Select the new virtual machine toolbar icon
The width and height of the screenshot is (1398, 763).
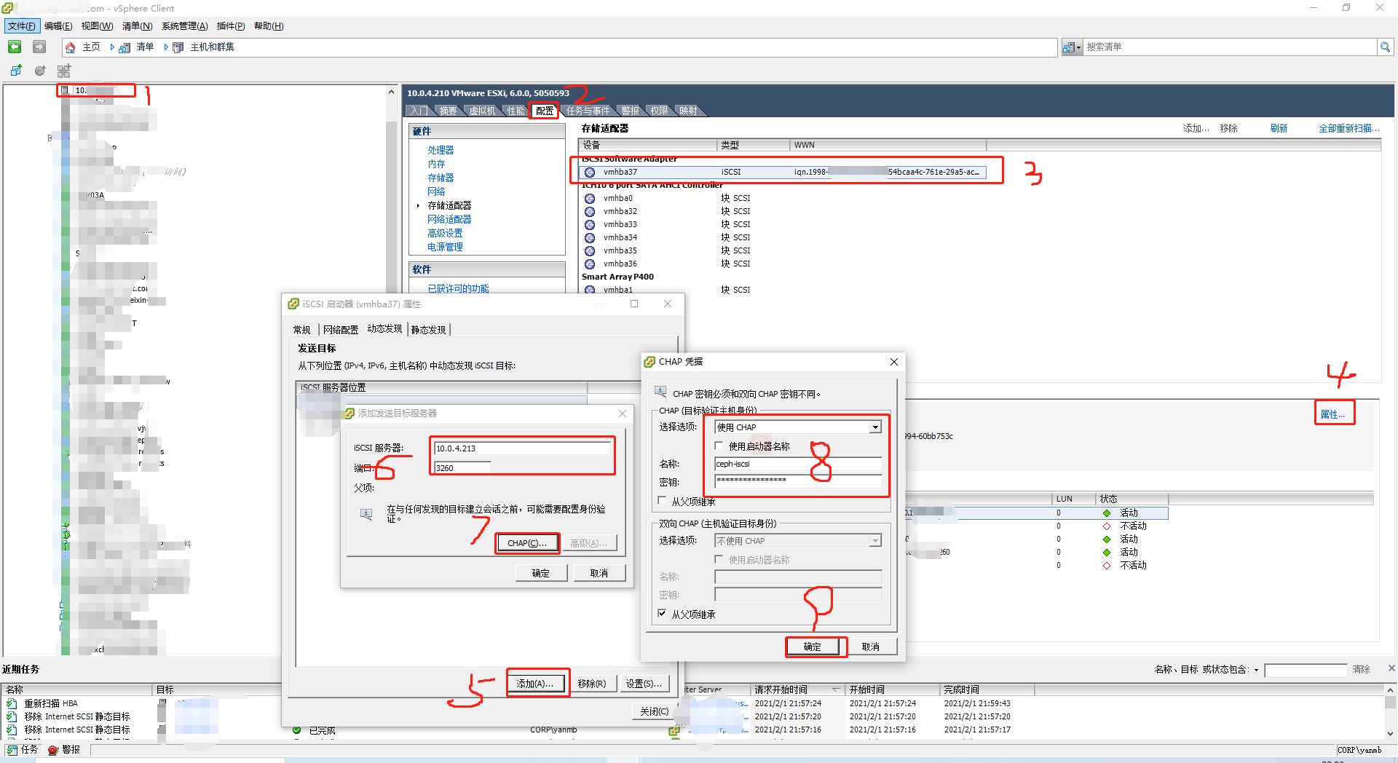coord(16,70)
